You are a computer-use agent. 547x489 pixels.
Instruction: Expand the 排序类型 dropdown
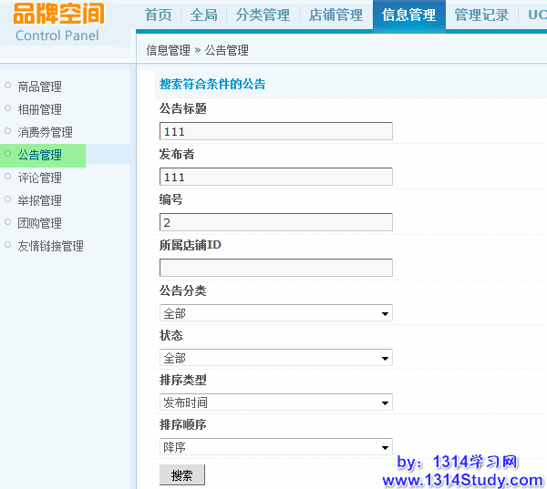tap(275, 402)
